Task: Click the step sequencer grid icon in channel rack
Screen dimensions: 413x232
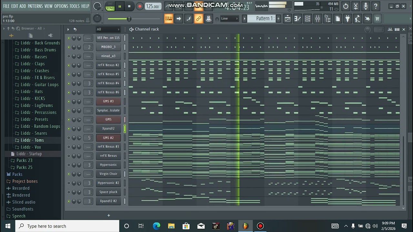Action: [397, 29]
